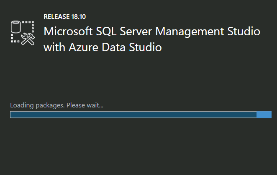This screenshot has width=277, height=175.
Task: Click the 'Please wait...' text
Action: [85, 105]
